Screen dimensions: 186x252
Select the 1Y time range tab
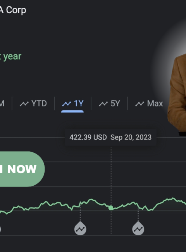click(73, 104)
